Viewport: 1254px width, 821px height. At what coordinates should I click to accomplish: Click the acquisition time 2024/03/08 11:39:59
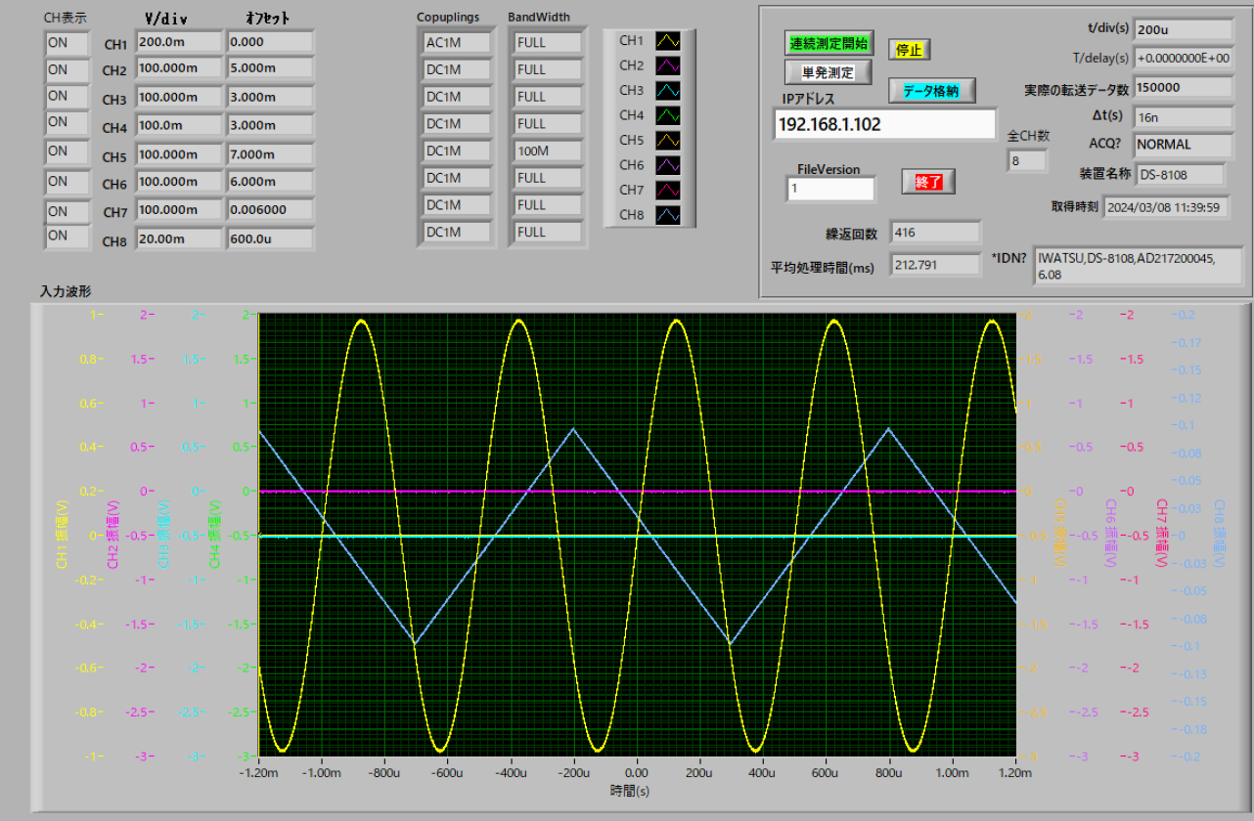(x=1167, y=207)
